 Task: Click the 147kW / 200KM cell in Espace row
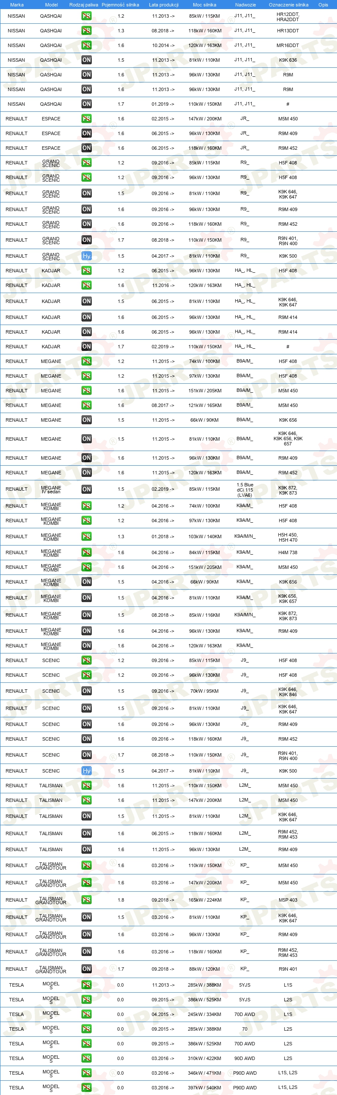pyautogui.click(x=205, y=119)
